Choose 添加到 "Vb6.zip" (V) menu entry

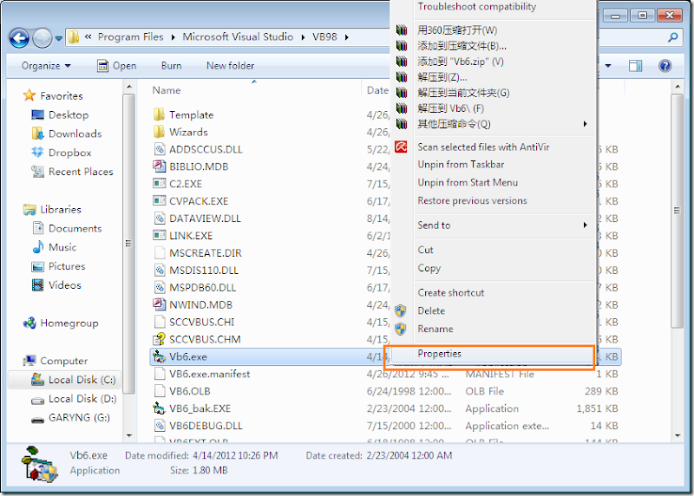coord(461,62)
